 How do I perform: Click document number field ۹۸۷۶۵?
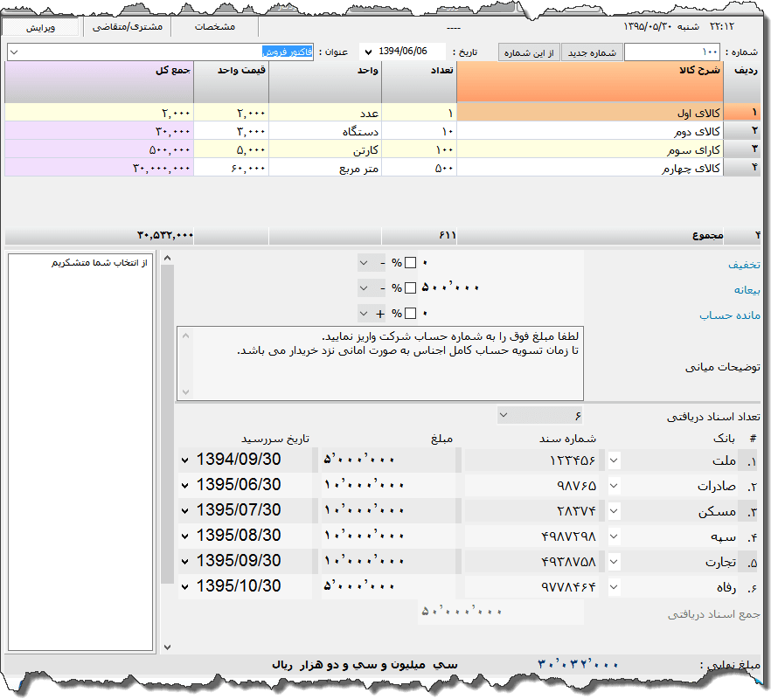coord(533,485)
